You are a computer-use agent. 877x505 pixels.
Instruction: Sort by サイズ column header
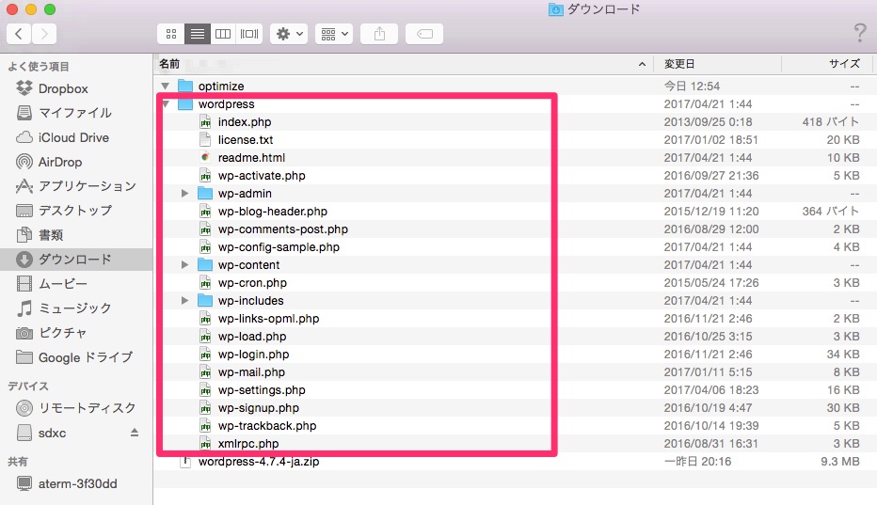coord(829,64)
